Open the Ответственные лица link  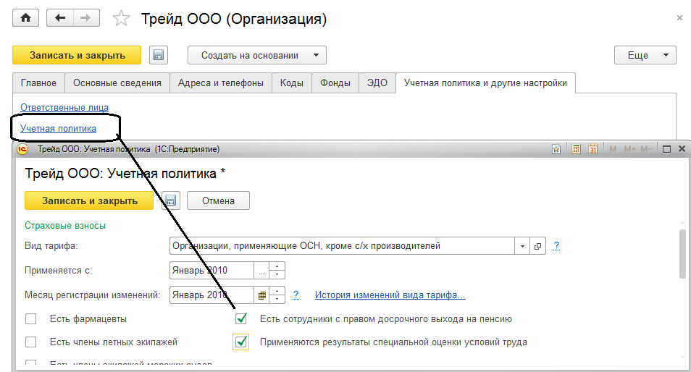[64, 107]
